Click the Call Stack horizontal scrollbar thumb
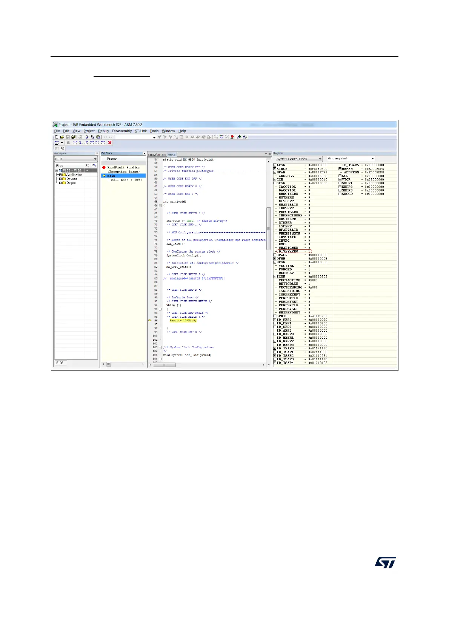 109,364
